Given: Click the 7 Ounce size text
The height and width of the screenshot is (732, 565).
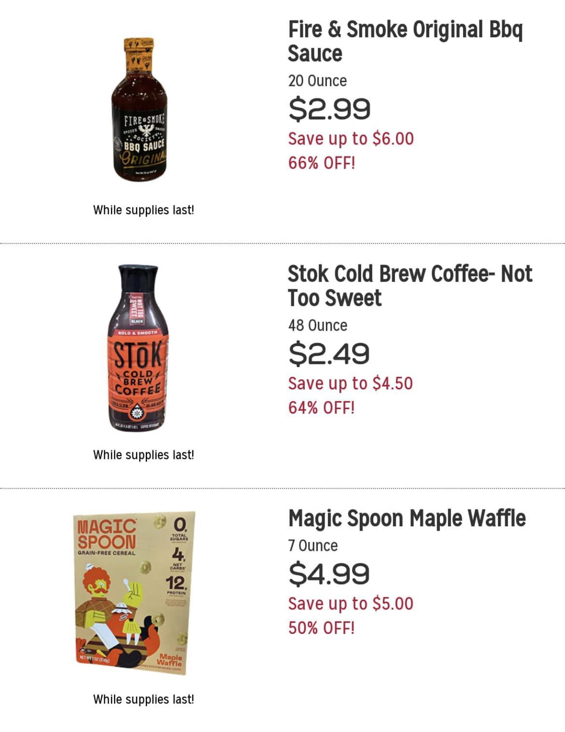Looking at the screenshot, I should click(x=313, y=546).
